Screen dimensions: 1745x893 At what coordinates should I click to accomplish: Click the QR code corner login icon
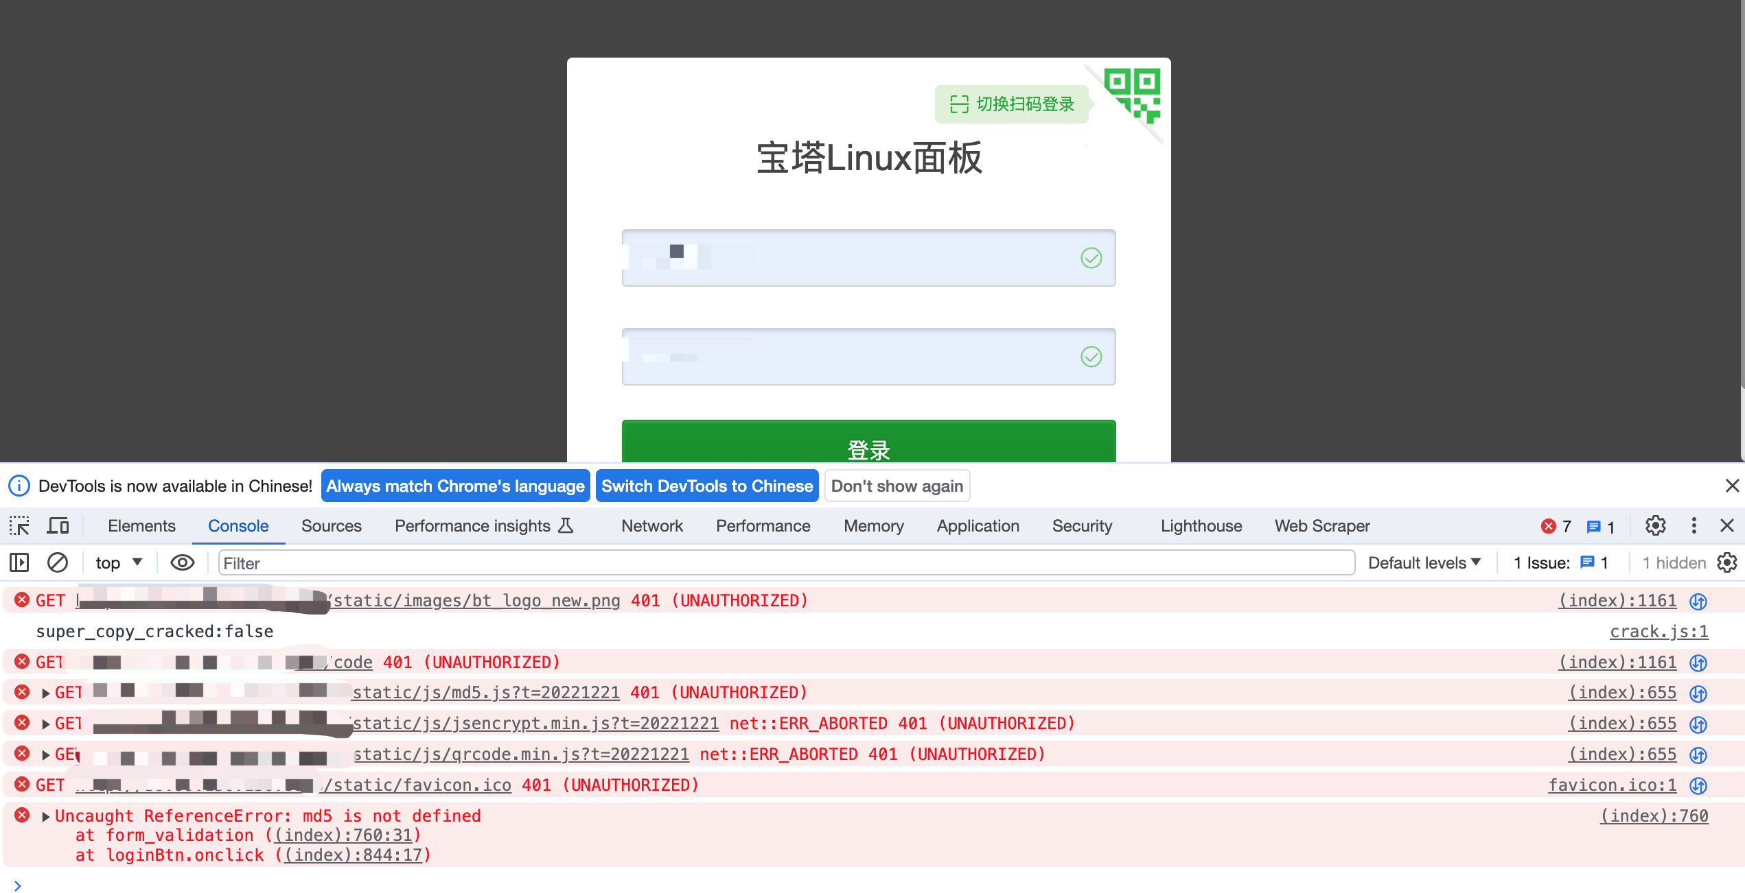1133,96
